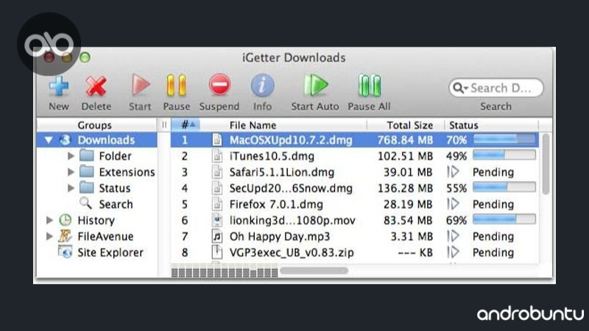Click the vertical scrollbar of the download list

tap(546, 164)
